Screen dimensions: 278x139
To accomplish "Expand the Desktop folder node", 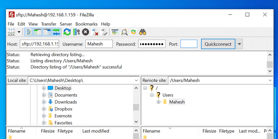I will (x=44, y=88).
